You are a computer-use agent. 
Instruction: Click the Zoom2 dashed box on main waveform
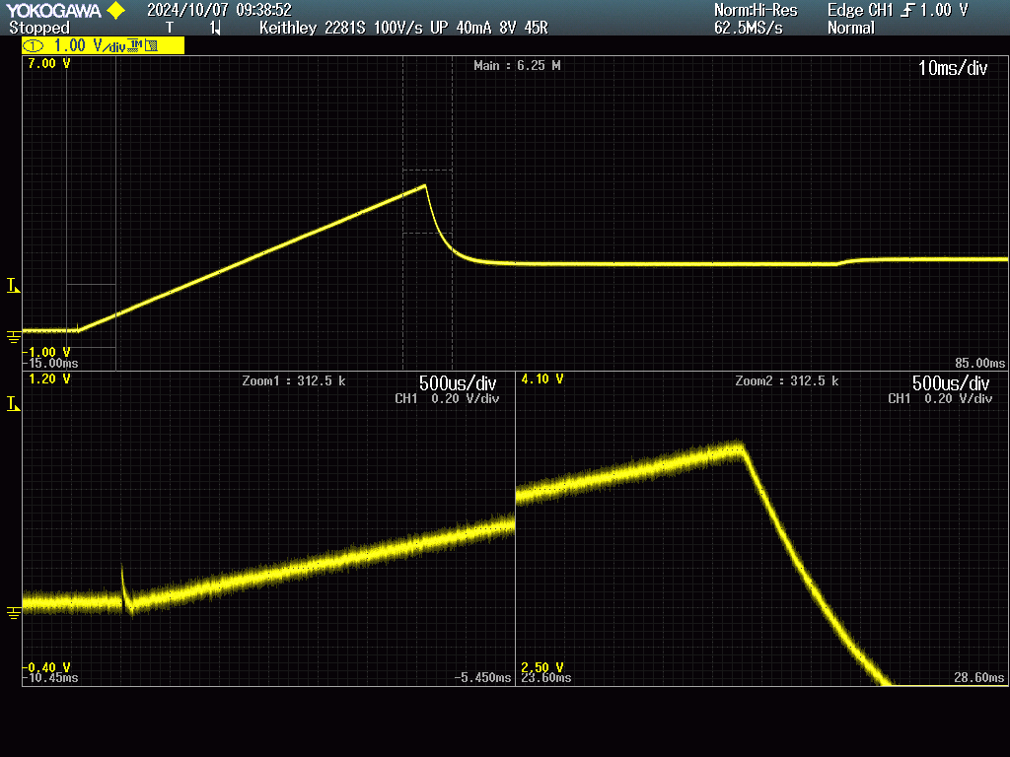click(x=427, y=202)
